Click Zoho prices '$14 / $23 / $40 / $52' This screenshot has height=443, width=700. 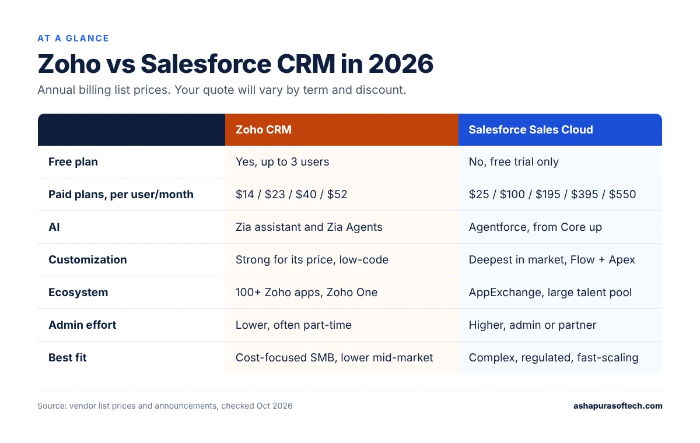pyautogui.click(x=291, y=195)
